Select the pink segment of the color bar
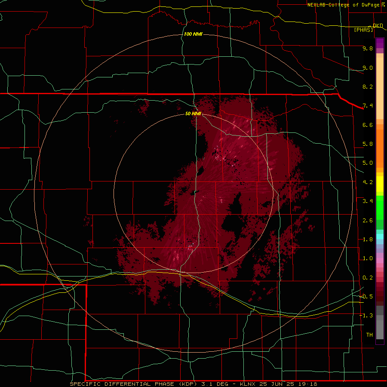387x387 pixels. pos(380,261)
